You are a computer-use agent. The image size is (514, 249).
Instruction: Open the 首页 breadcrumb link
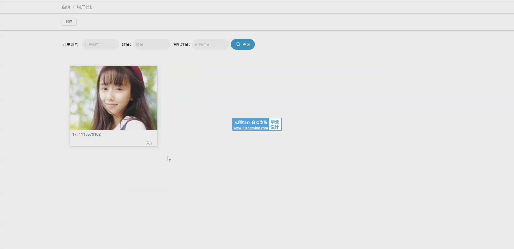(x=66, y=7)
